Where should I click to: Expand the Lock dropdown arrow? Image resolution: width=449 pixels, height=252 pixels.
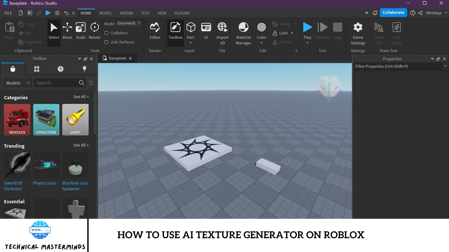click(292, 33)
